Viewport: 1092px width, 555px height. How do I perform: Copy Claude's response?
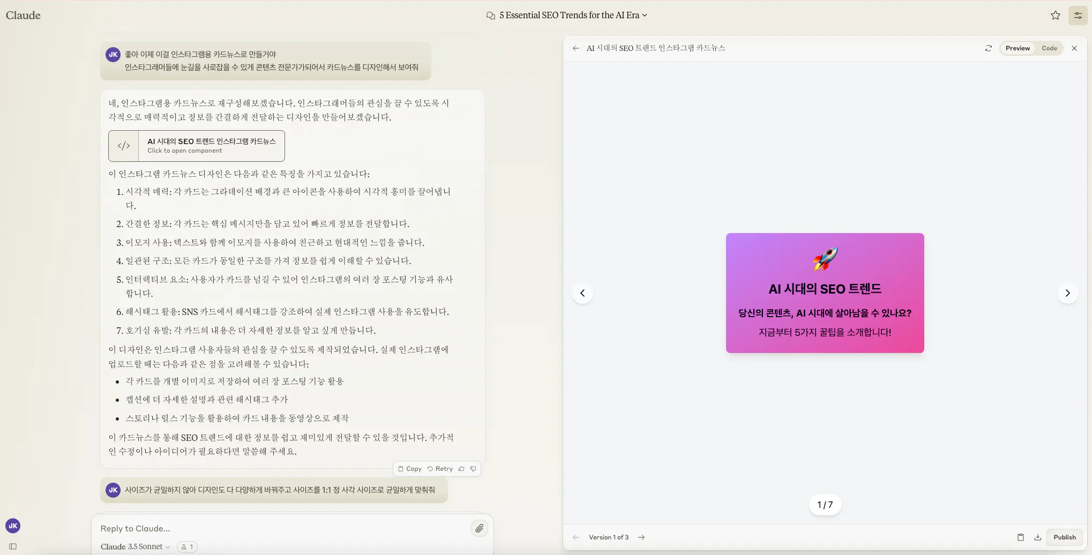tap(410, 469)
